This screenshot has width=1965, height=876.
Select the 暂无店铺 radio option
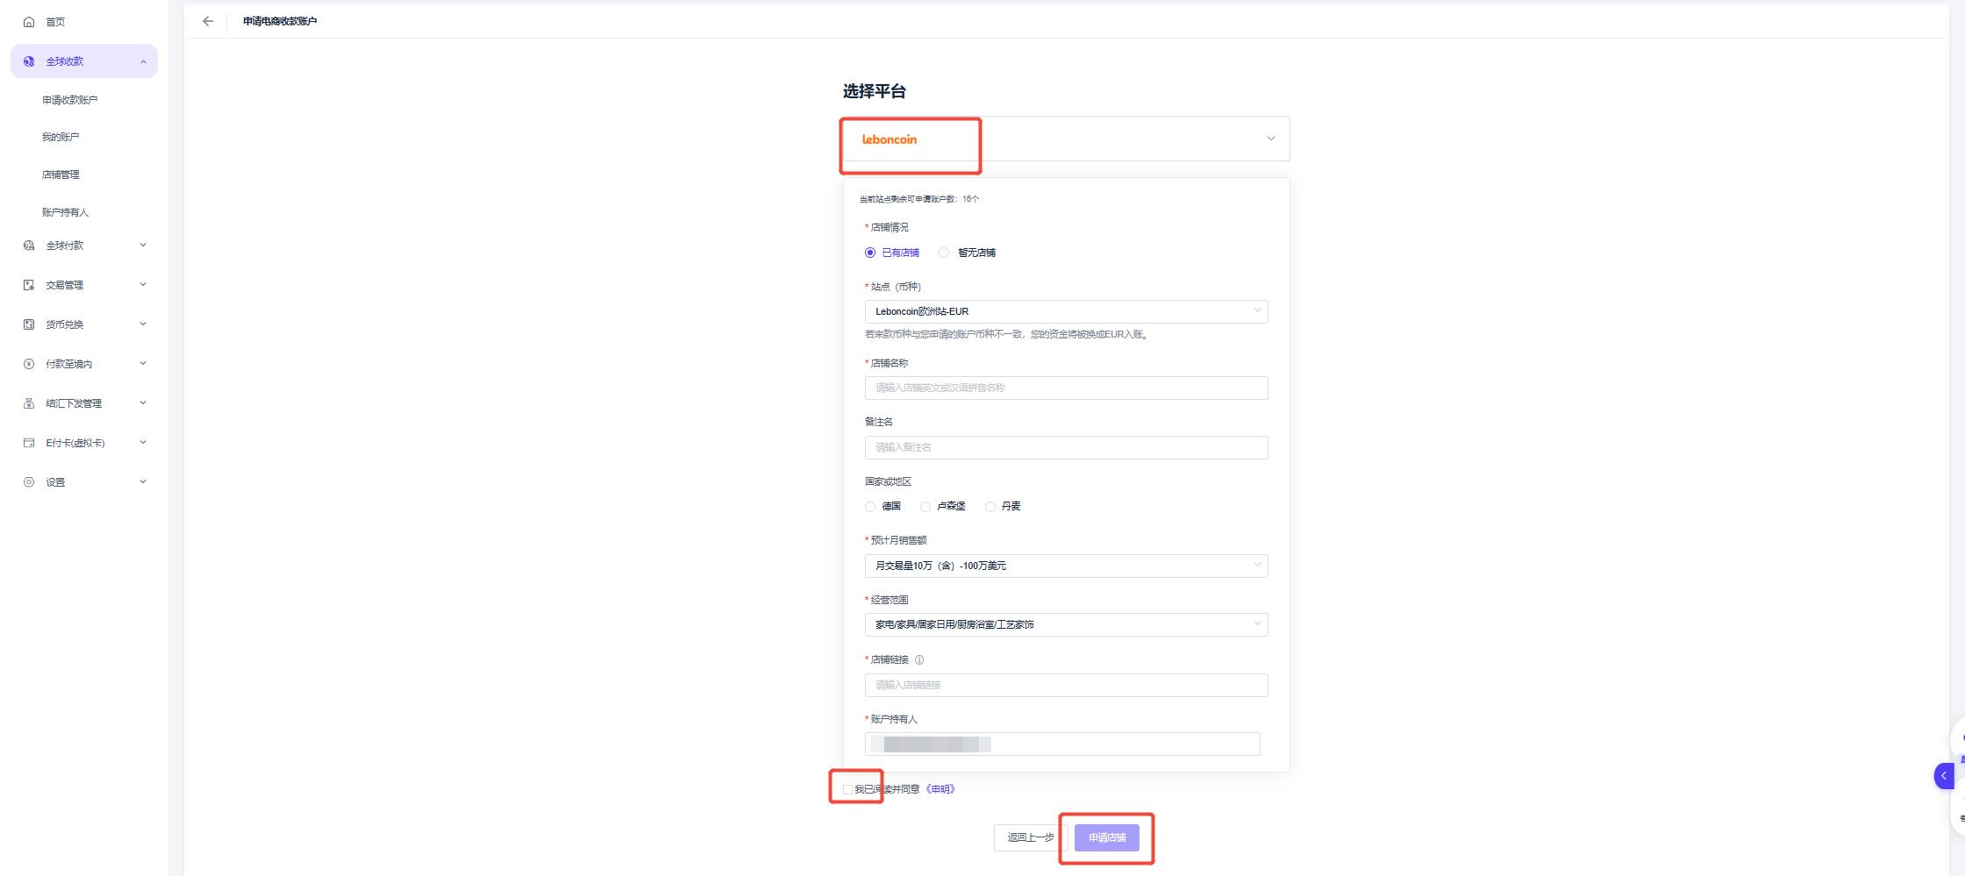click(944, 253)
